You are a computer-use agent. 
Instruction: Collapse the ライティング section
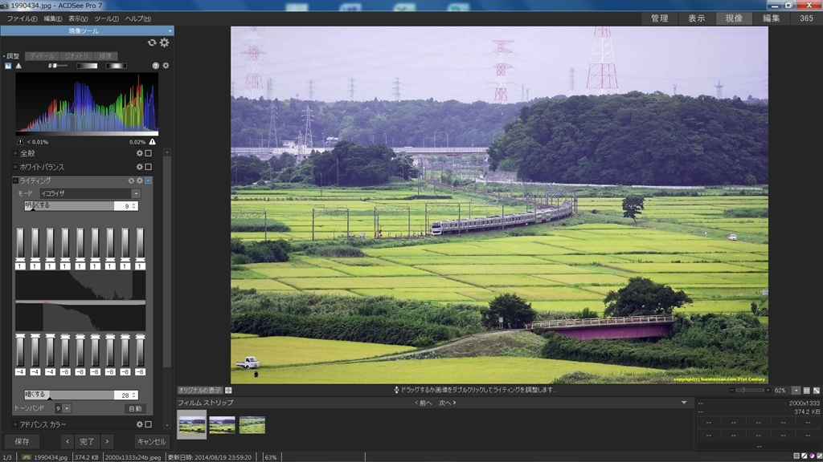(16, 180)
